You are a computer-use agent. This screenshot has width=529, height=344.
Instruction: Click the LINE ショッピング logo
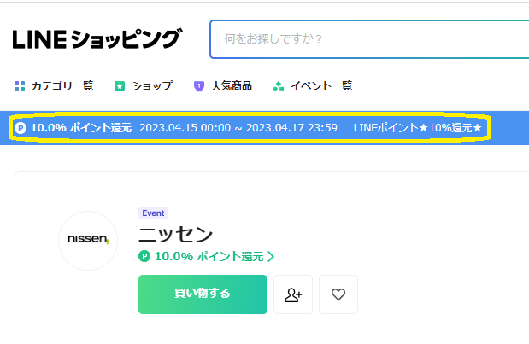point(97,39)
